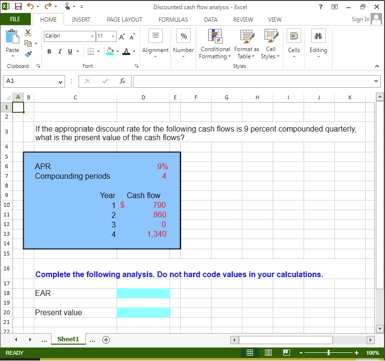Select the Format Painter brush
Viewport: 385px width, 361px height.
point(28,54)
